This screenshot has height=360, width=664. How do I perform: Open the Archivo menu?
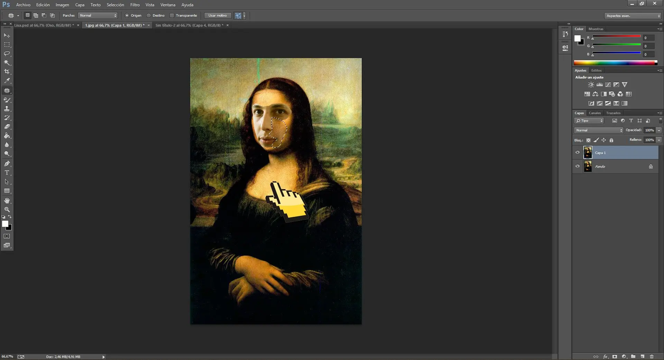tap(23, 5)
